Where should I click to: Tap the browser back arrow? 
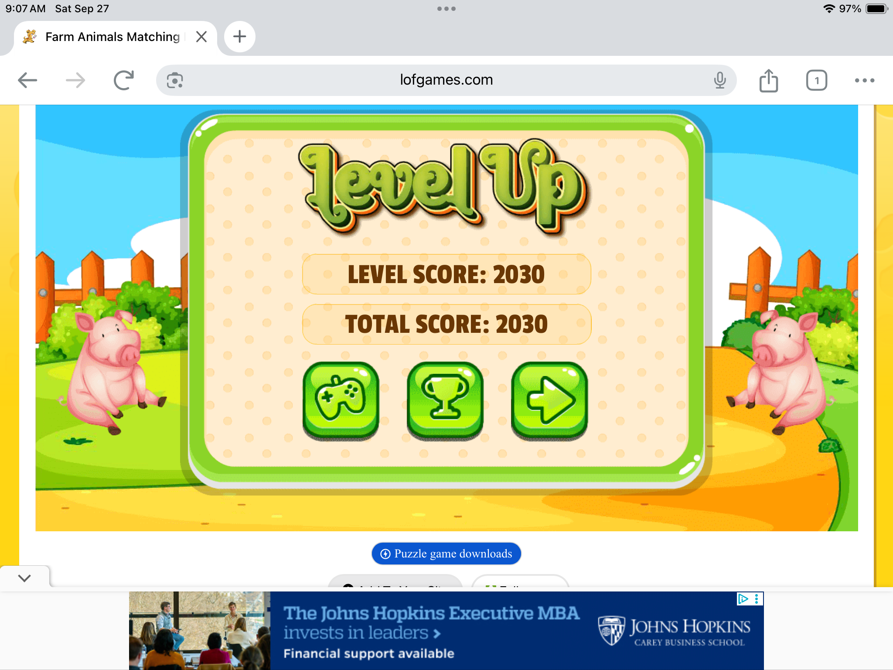pos(27,80)
